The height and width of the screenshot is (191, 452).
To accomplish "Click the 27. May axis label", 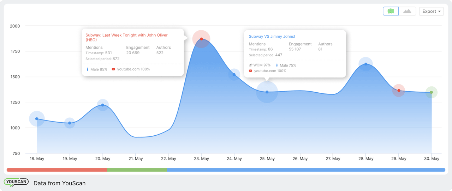I will click(333, 159).
